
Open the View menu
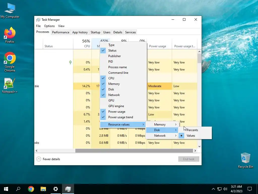click(61, 26)
